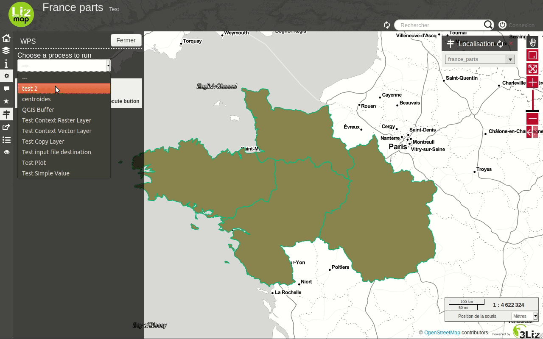
Task: Click the 'France parts' project title
Action: coord(73,7)
